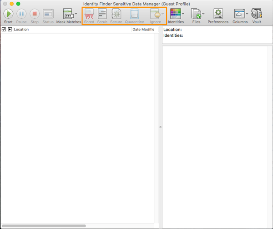Open the Status window icon
The image size is (273, 229).
pyautogui.click(x=48, y=14)
